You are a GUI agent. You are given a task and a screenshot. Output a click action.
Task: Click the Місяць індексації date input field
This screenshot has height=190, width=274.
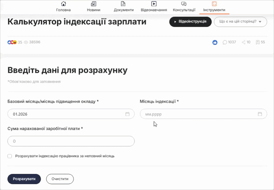(199, 114)
